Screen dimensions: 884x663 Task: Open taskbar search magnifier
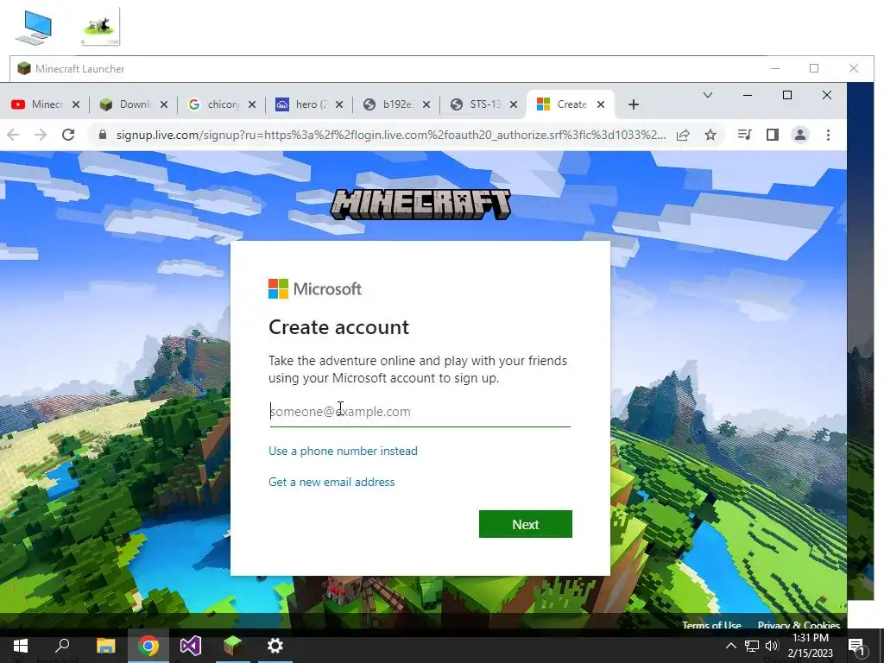coord(62,646)
